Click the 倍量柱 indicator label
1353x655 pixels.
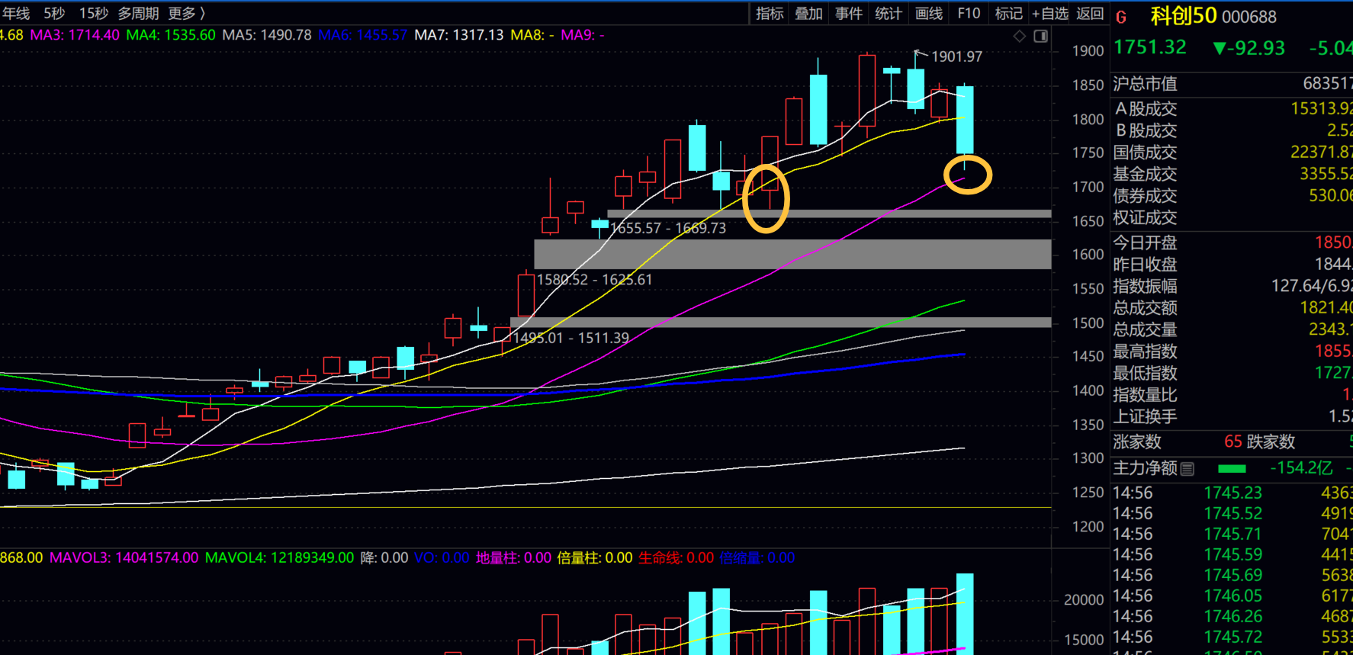pyautogui.click(x=595, y=557)
